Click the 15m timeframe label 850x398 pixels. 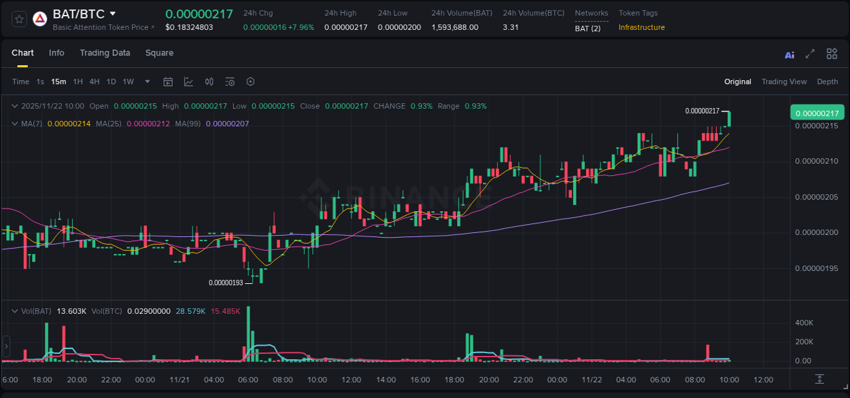click(x=58, y=81)
